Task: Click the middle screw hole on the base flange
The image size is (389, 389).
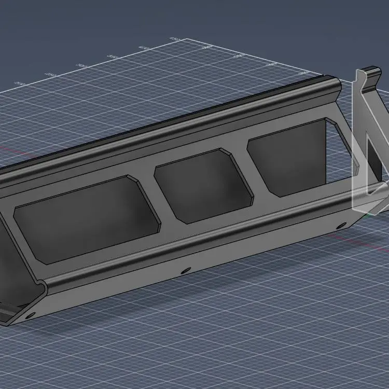Action: click(x=186, y=271)
